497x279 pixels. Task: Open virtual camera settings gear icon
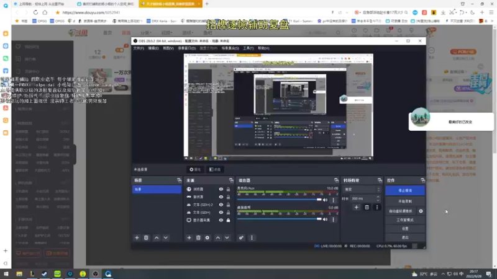point(421,211)
